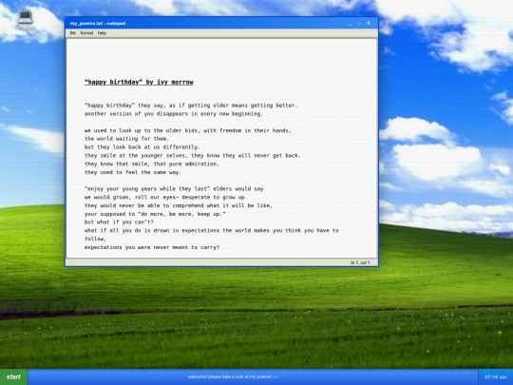513x385 pixels.
Task: Open the help menu in notepad
Action: [x=102, y=33]
